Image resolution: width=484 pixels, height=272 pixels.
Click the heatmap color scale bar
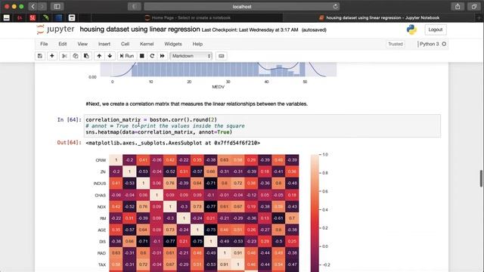(x=315, y=213)
